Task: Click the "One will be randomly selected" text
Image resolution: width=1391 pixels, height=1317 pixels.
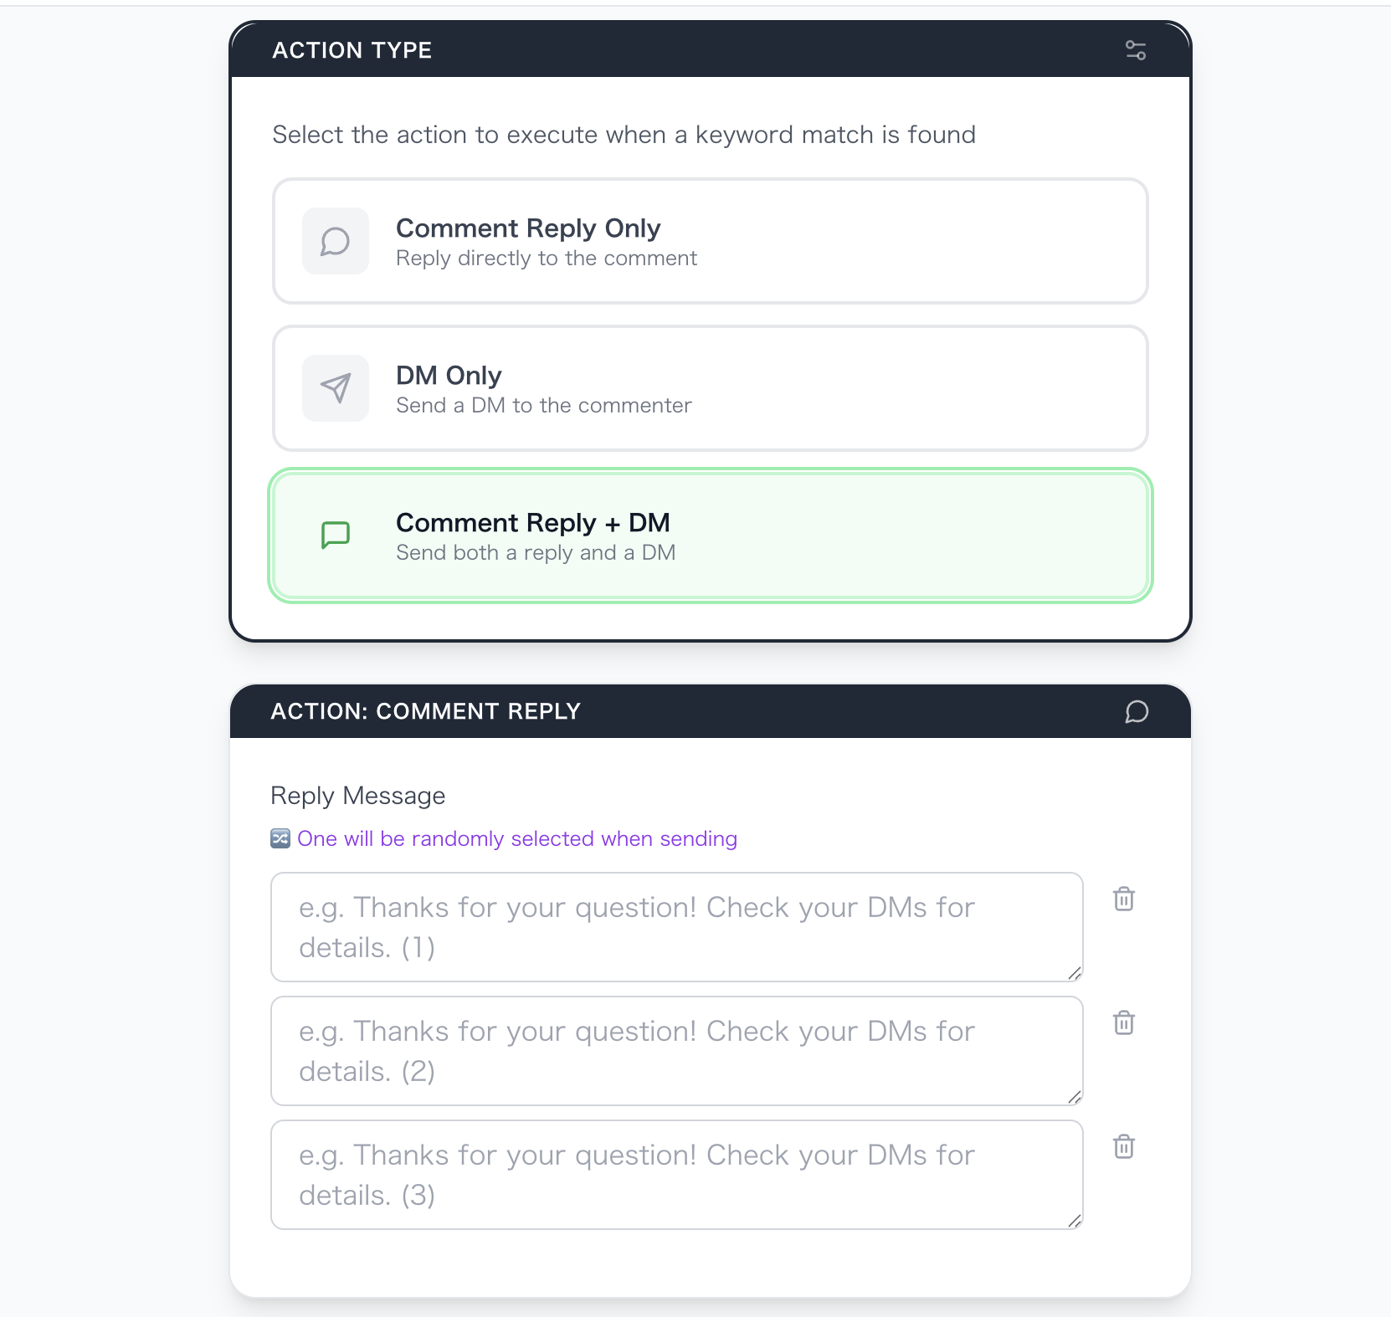Action: 517,838
